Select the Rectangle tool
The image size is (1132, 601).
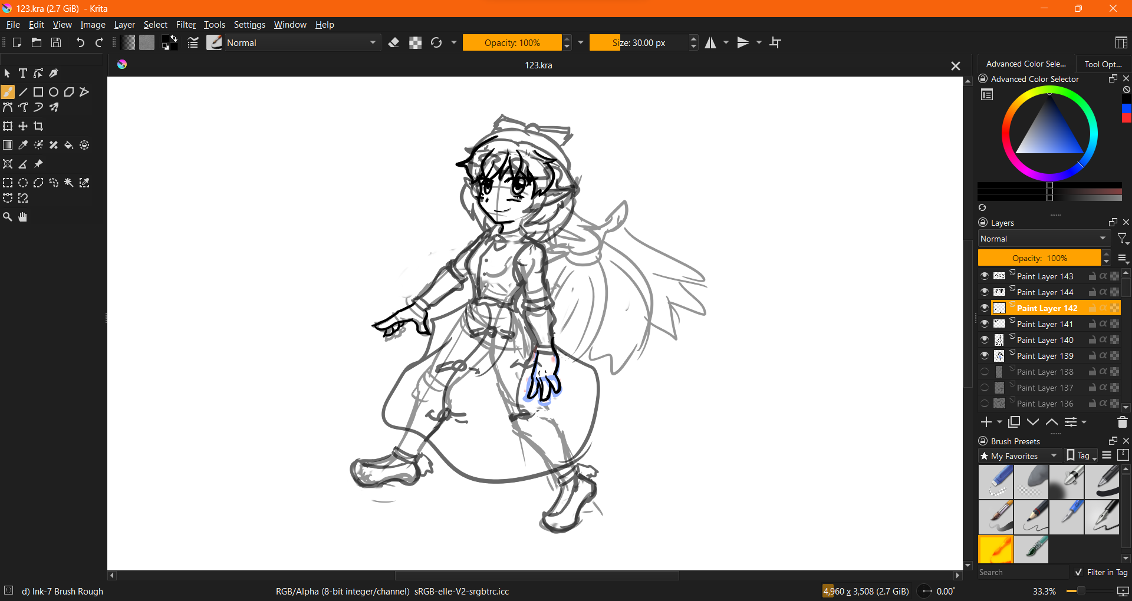(x=38, y=92)
